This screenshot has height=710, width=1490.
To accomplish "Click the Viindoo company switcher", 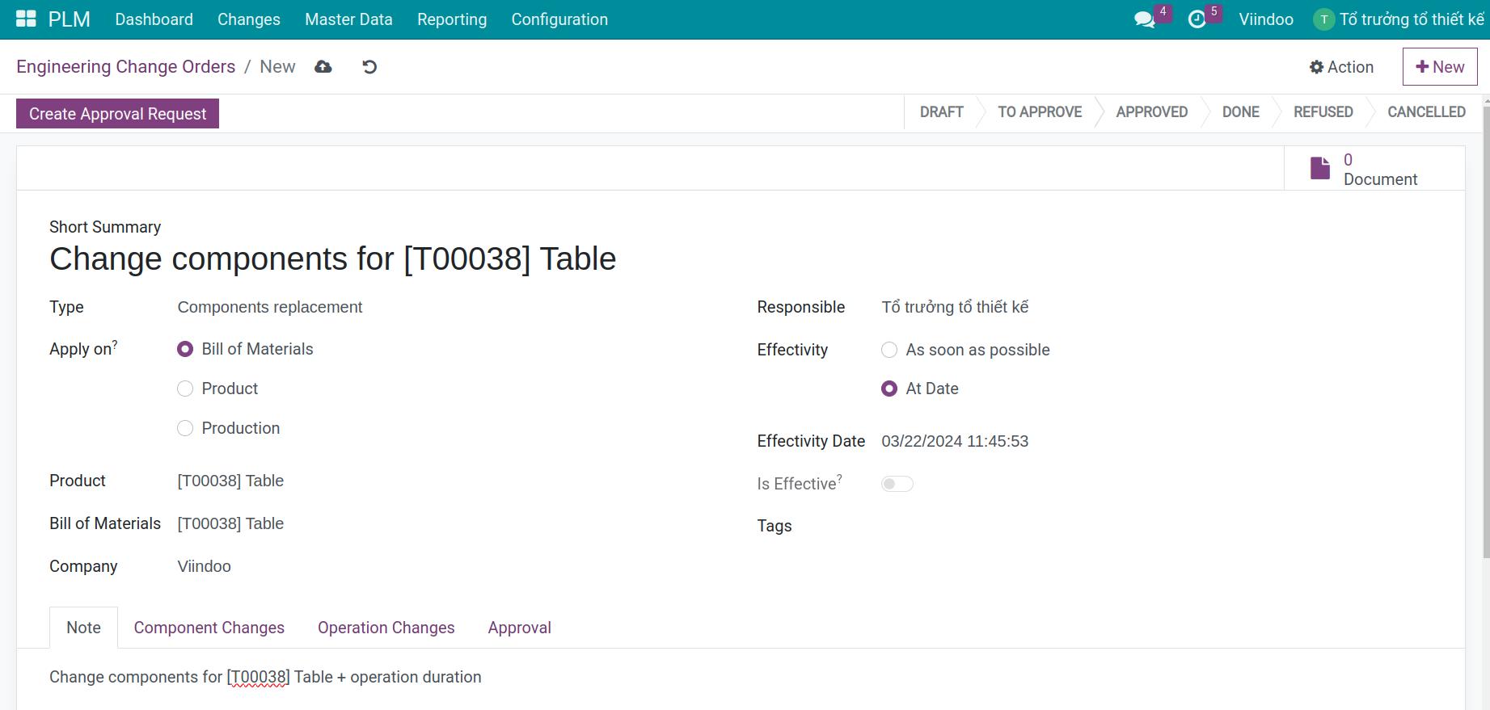I will pyautogui.click(x=1266, y=19).
